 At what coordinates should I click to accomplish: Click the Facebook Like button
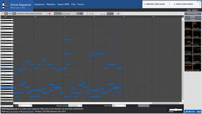[x=190, y=111]
